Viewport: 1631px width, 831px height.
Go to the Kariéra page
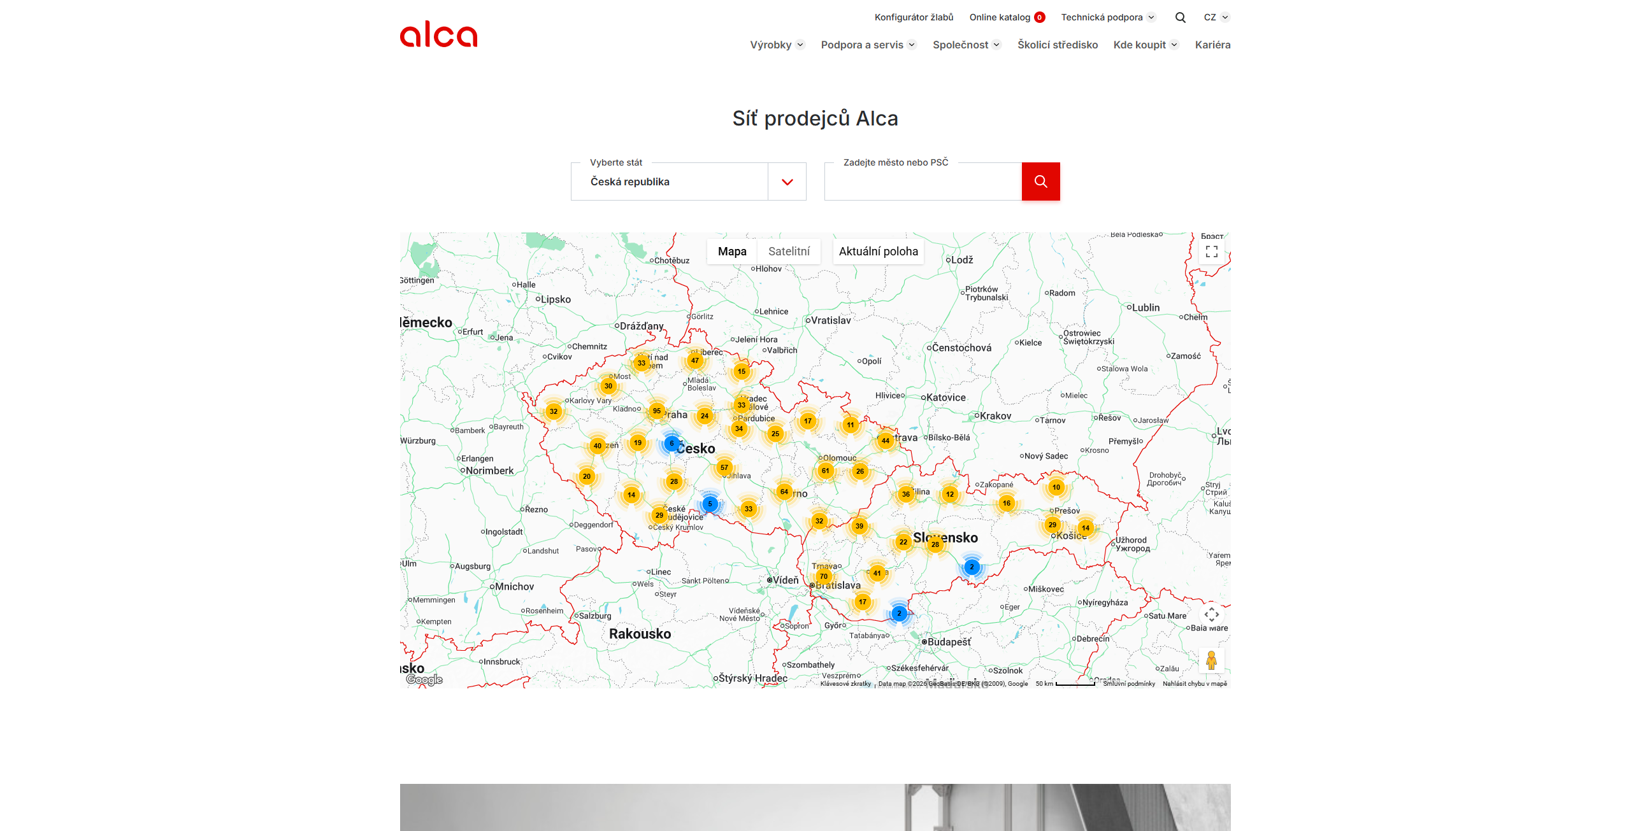1212,45
